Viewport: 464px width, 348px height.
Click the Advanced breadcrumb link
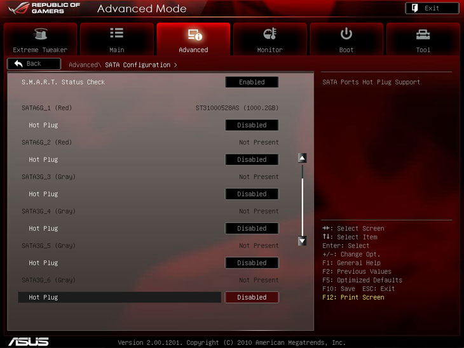(83, 65)
